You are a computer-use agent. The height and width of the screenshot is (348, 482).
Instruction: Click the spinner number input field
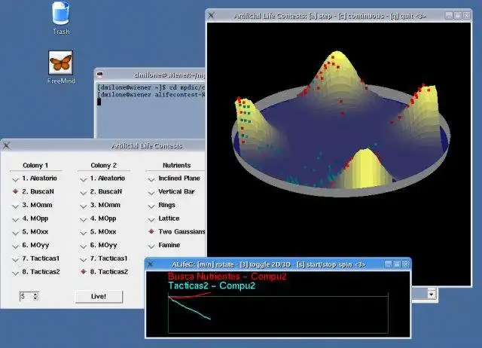coord(26,296)
